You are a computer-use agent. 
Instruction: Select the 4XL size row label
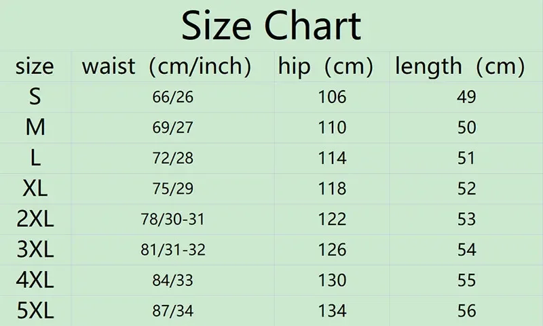click(35, 281)
